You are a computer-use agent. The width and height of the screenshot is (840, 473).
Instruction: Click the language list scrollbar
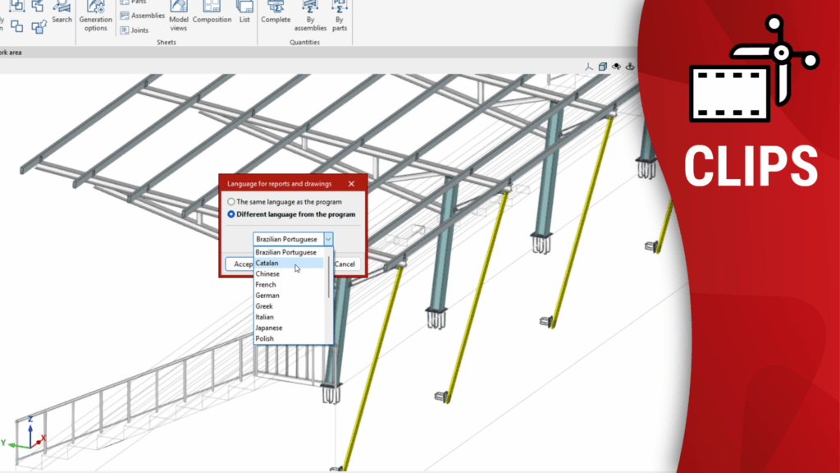pyautogui.click(x=330, y=279)
